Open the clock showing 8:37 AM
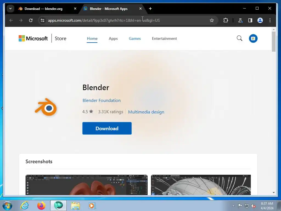 pyautogui.click(x=267, y=206)
